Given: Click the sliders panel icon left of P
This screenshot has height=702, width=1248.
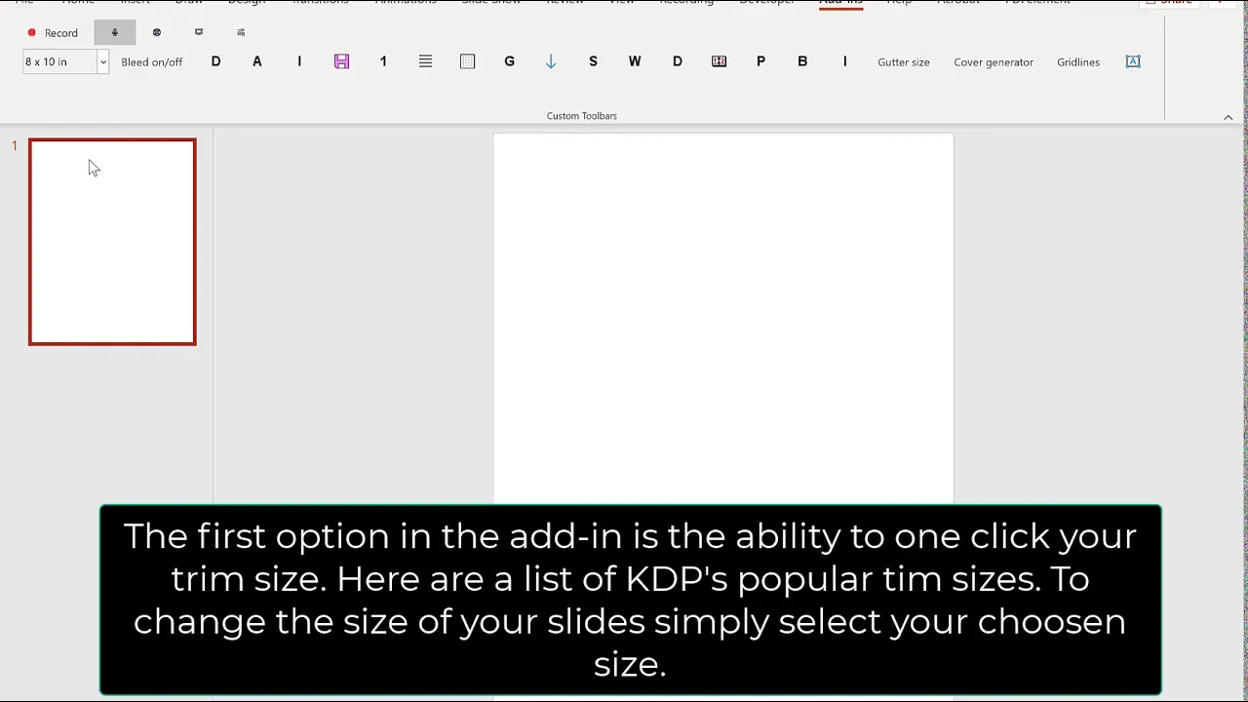Looking at the screenshot, I should (x=719, y=61).
